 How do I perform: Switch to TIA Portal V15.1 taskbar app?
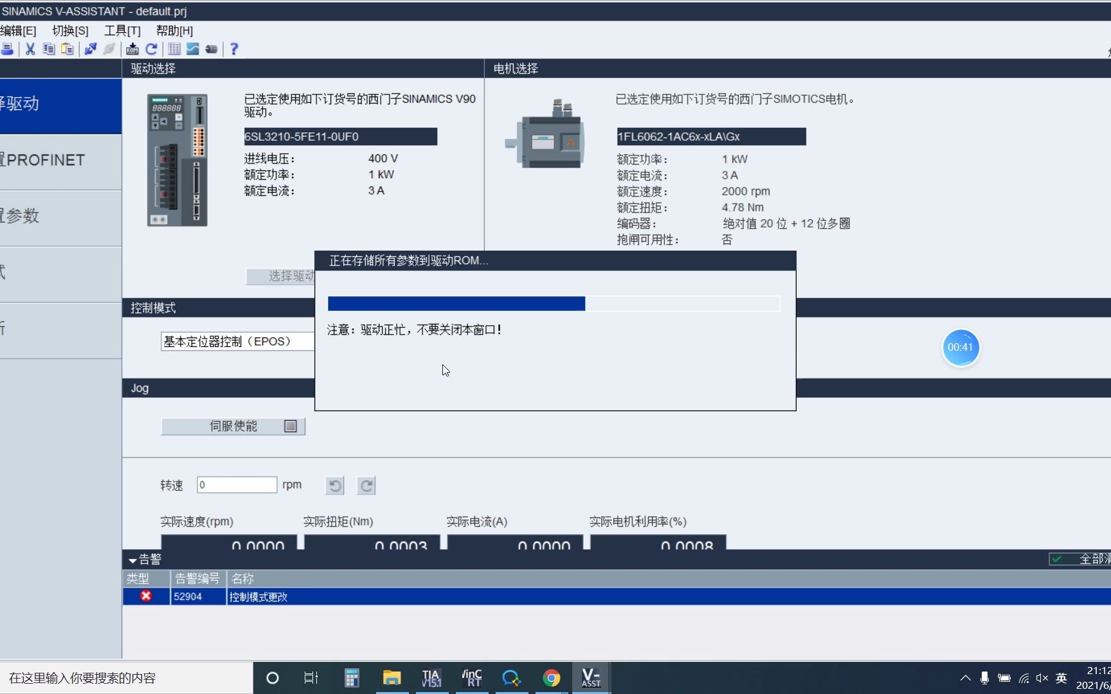431,678
